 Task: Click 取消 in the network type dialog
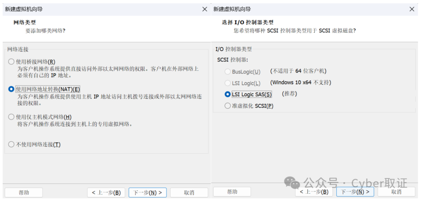point(189,193)
